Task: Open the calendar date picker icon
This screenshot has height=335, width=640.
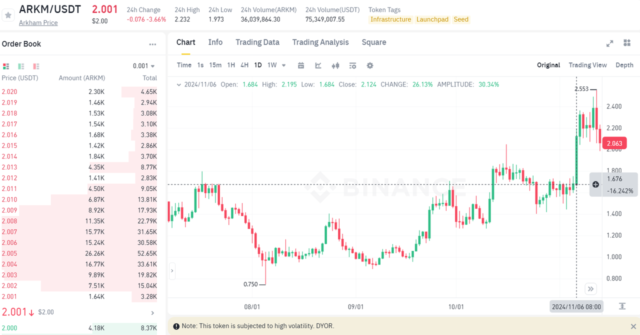Action: pyautogui.click(x=301, y=65)
